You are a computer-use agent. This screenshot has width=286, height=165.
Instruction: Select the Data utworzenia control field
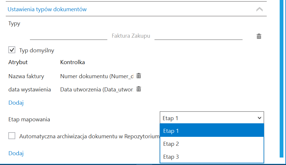click(x=97, y=89)
